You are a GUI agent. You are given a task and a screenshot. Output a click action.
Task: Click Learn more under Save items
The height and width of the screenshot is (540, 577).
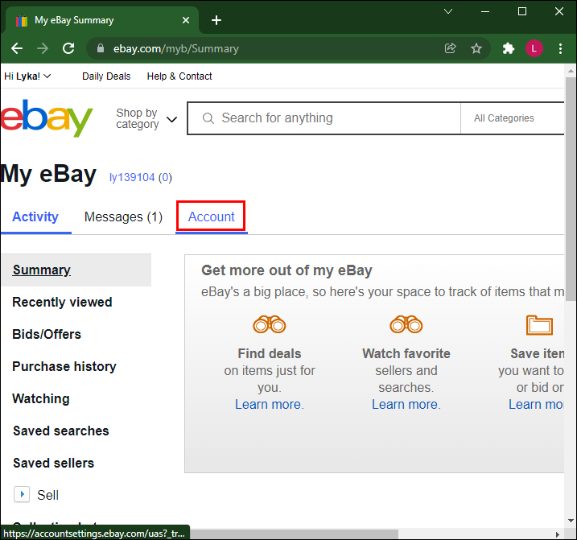tap(536, 404)
